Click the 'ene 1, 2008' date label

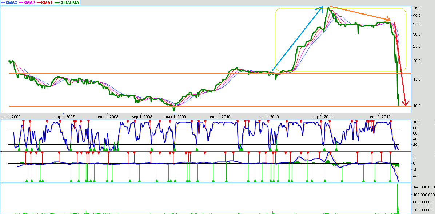[107, 117]
